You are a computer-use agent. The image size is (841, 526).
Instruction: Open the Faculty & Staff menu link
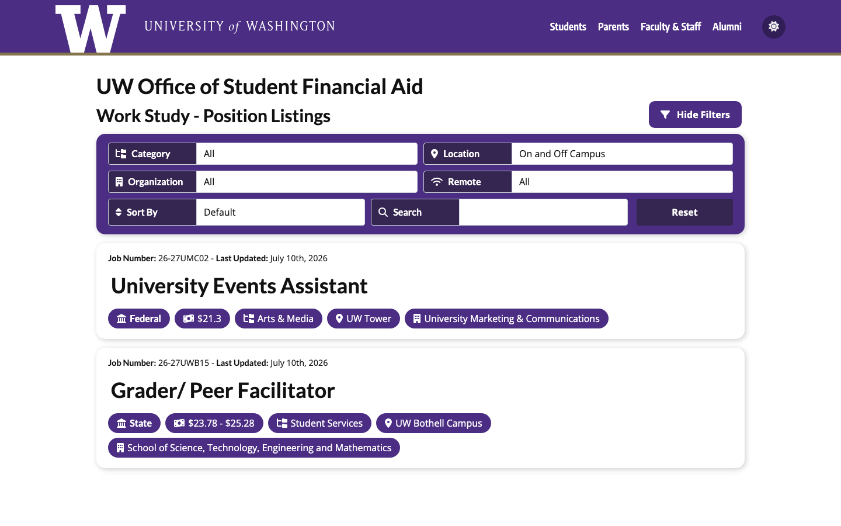coord(670,27)
